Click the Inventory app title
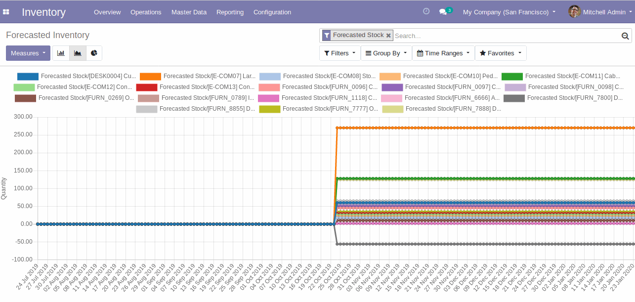635x302 pixels. 43,12
